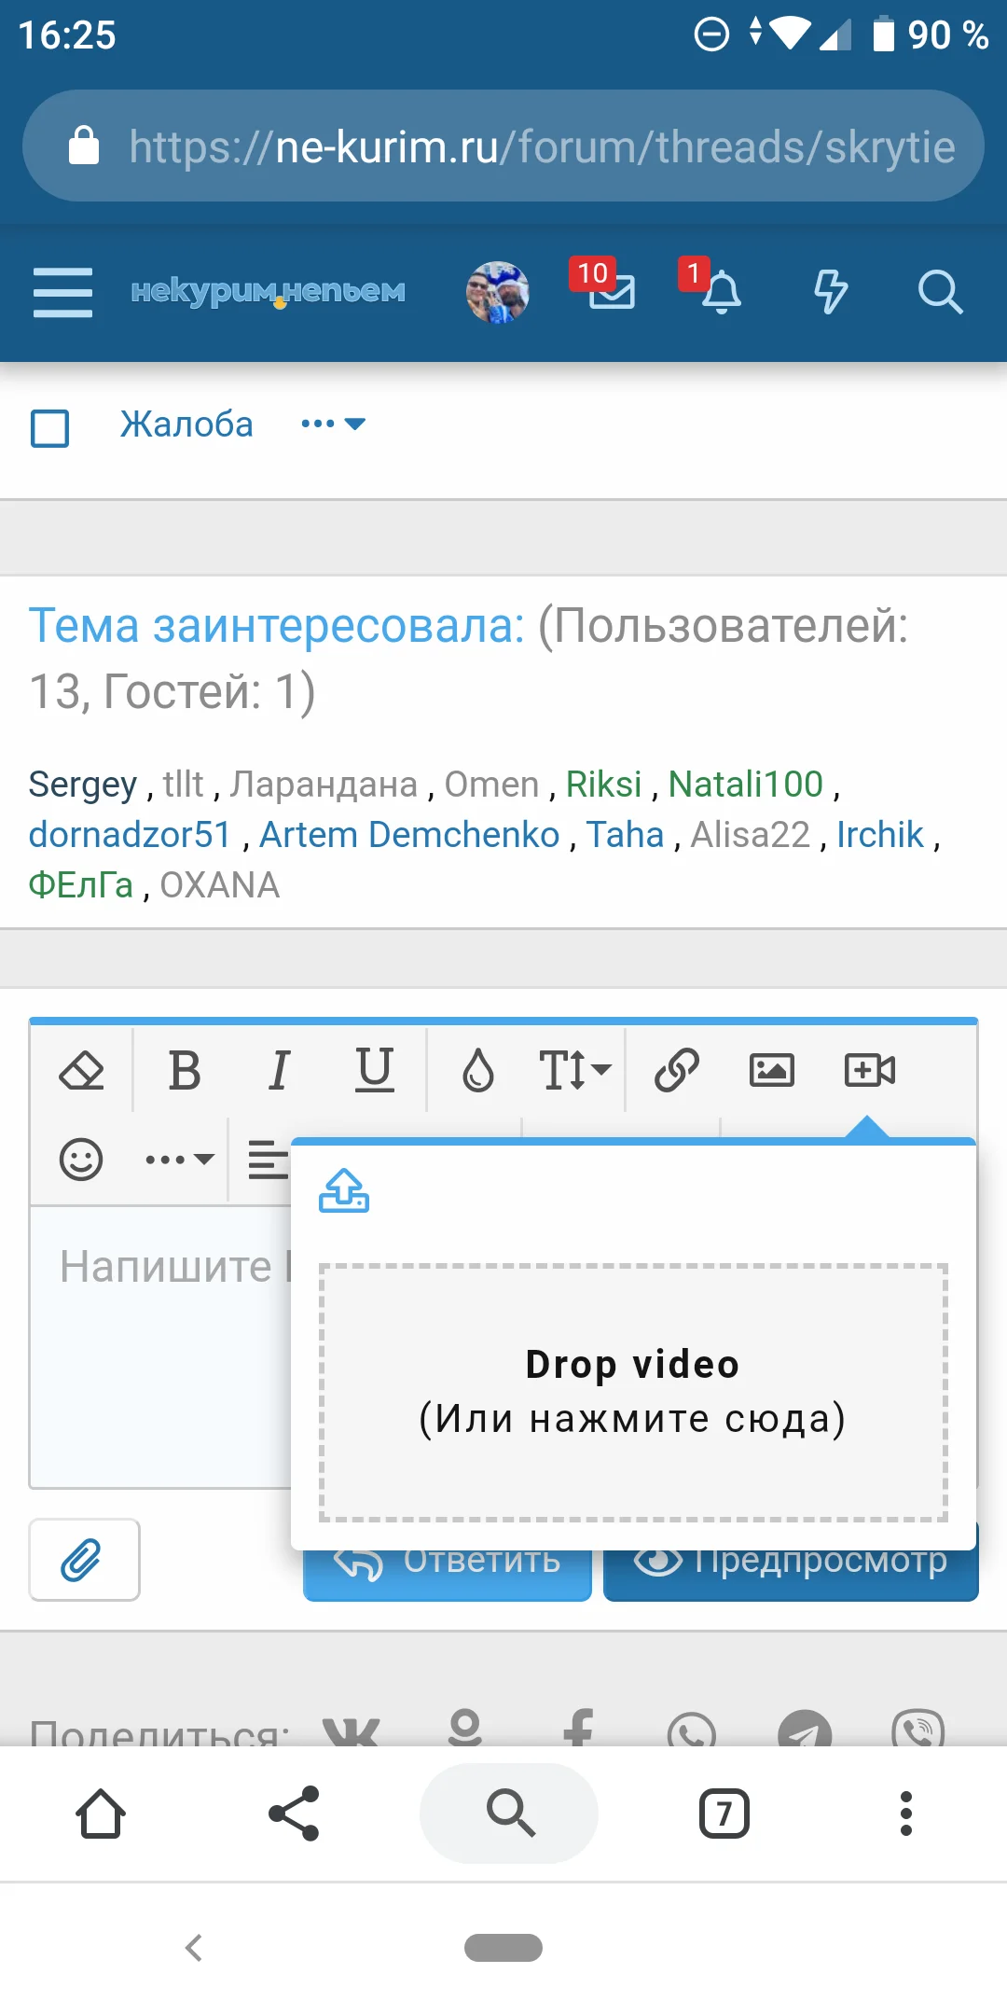Open the hamburger navigation menu

[62, 292]
